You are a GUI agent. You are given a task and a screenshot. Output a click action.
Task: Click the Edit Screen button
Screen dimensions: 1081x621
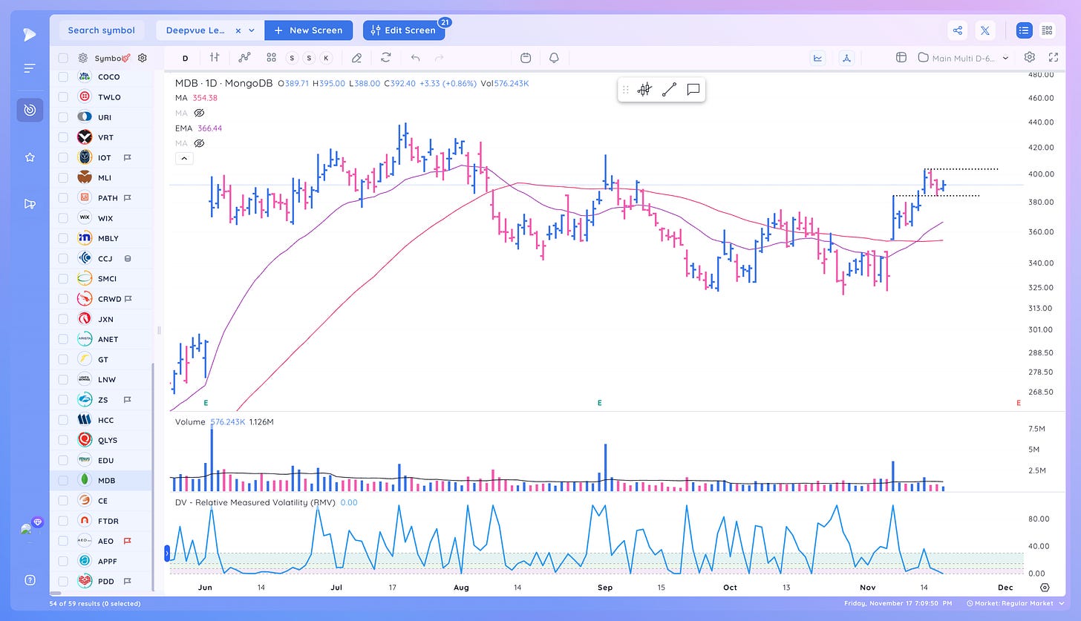point(404,30)
